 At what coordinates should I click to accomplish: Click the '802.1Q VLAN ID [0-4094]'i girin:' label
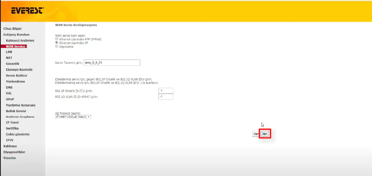[76, 97]
